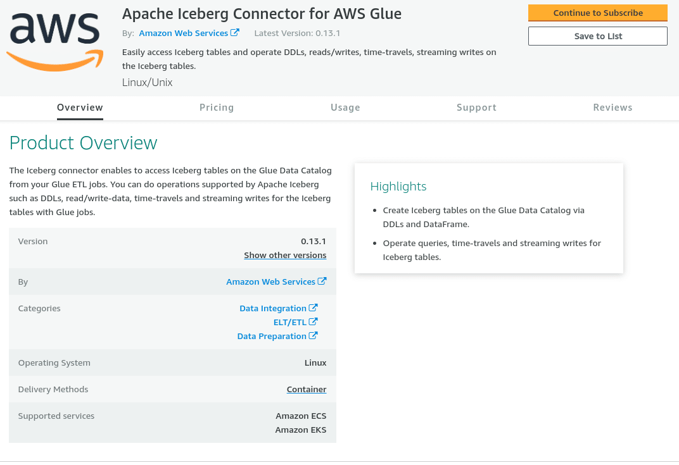The width and height of the screenshot is (679, 465).
Task: Click the Operating System row label
Action: [x=54, y=363]
